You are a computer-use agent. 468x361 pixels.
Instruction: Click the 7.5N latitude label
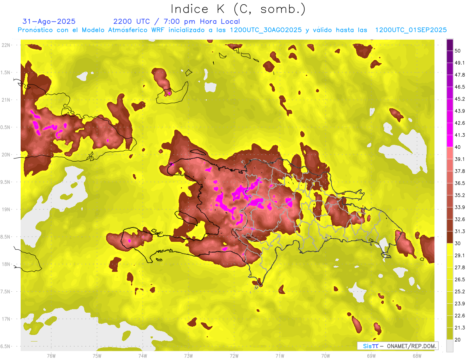tap(6, 291)
